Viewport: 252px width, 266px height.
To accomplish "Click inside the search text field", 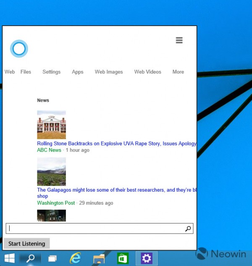I will coord(94,229).
